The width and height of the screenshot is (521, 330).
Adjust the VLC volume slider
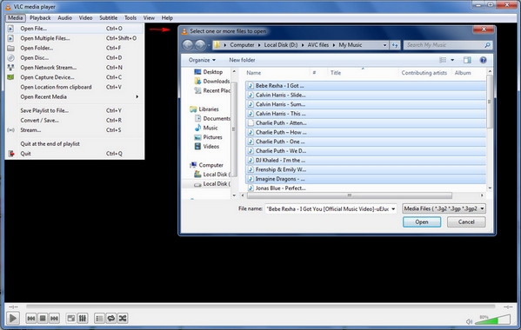493,320
